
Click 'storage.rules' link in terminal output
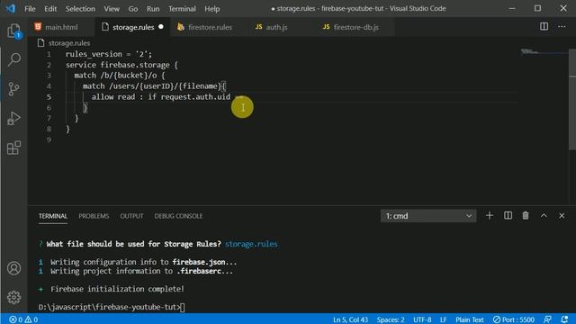(x=251, y=244)
